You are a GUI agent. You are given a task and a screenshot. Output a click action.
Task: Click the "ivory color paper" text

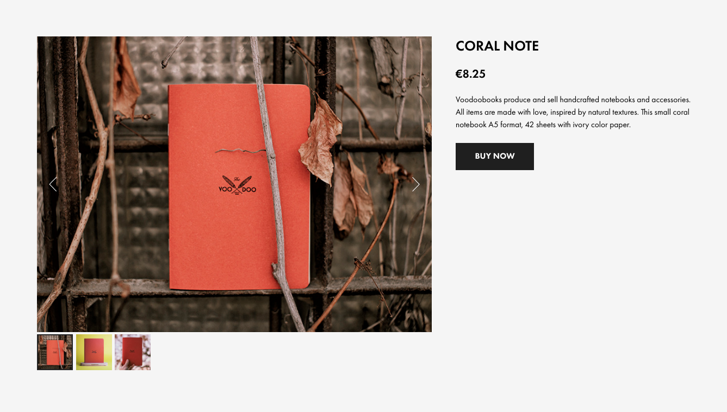tap(601, 125)
